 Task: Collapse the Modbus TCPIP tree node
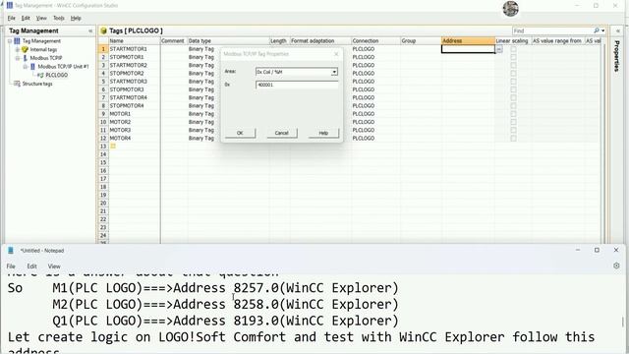point(18,58)
